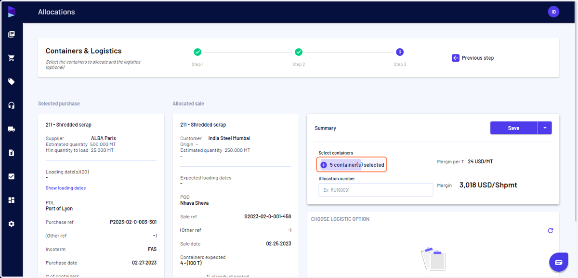Viewport: 578px width, 278px height.
Task: Click customer India Steel Mumbai
Action: pyautogui.click(x=229, y=138)
